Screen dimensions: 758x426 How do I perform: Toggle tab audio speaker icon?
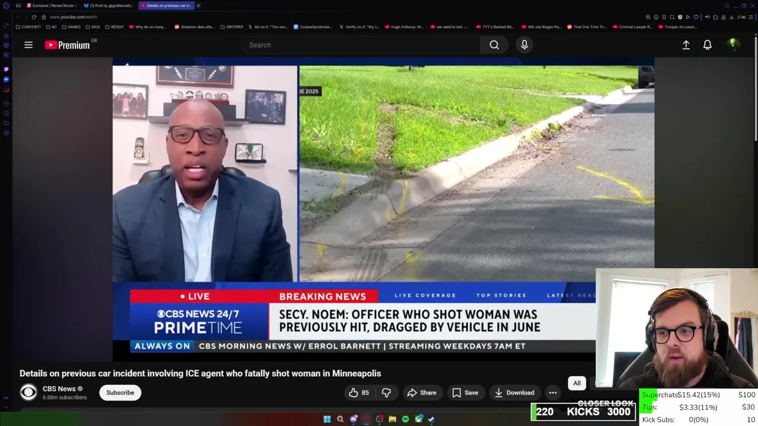(x=707, y=17)
